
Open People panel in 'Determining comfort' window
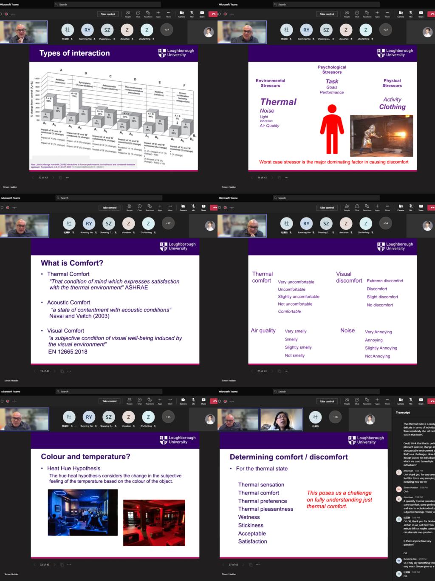coord(347,401)
